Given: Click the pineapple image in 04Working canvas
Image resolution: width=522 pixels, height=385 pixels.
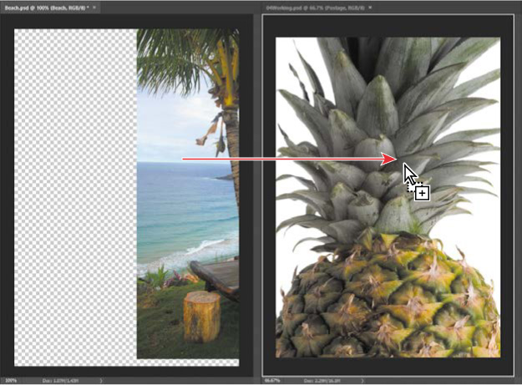Looking at the screenshot, I should point(388,197).
